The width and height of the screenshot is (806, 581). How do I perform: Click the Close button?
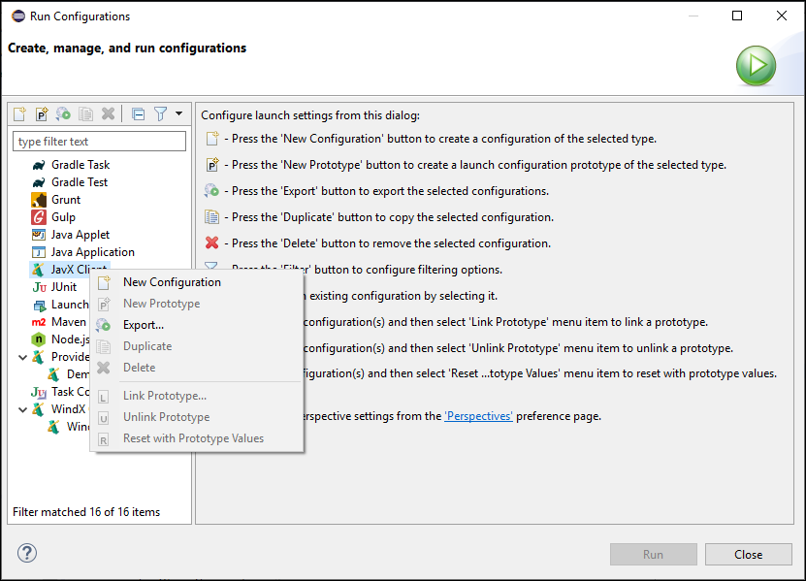(x=749, y=554)
